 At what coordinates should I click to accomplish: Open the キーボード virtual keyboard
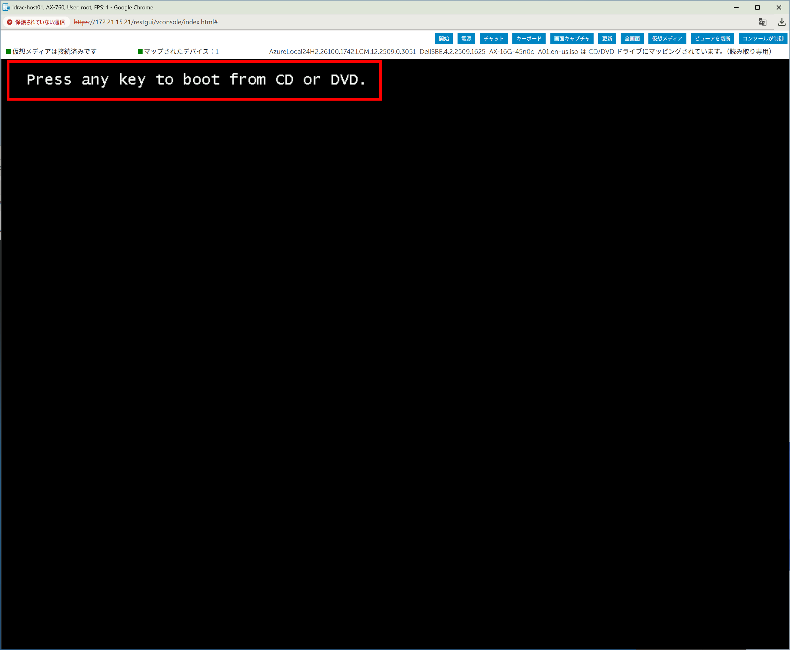coord(529,39)
